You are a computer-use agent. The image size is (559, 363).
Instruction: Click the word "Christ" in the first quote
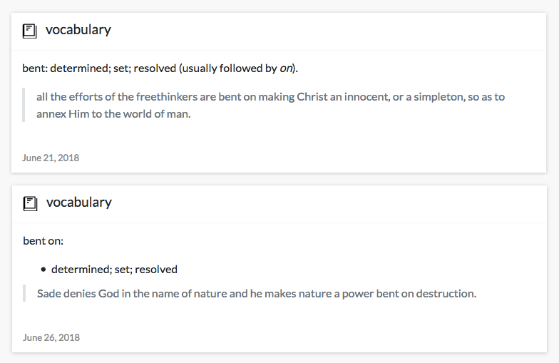pos(312,97)
